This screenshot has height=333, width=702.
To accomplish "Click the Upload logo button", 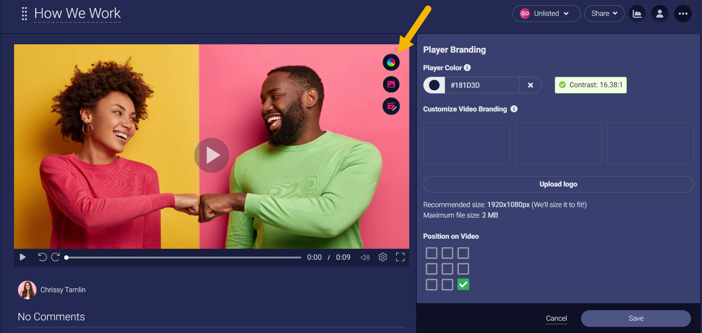I will coord(558,184).
